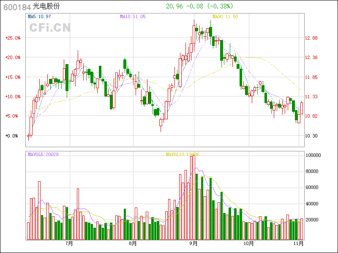Click the MAVOL10 volume average label
338x253 pixels.
[x=183, y=154]
